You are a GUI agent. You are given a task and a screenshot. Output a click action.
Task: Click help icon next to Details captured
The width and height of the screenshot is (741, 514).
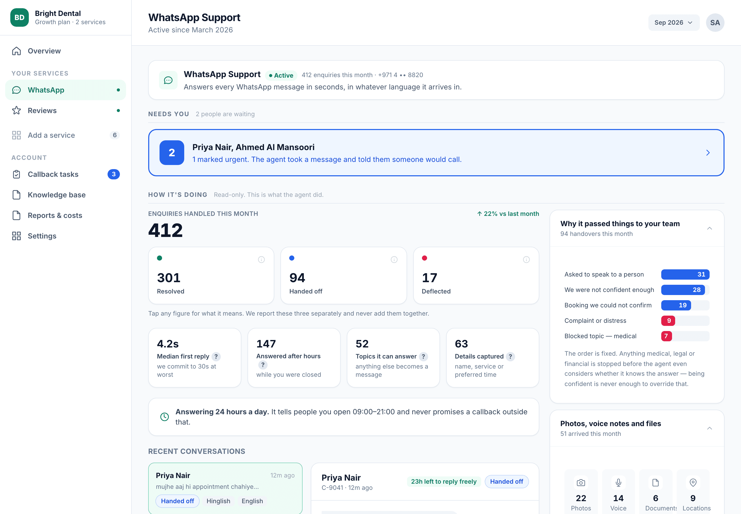click(x=510, y=356)
